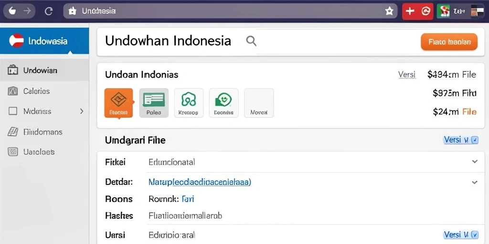Viewport: 489px width, 244px height.
Task: Select the Paleo app tile
Action: 154,103
